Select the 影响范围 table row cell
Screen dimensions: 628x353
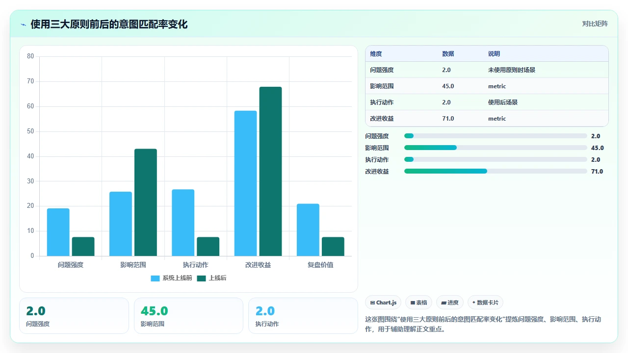382,86
